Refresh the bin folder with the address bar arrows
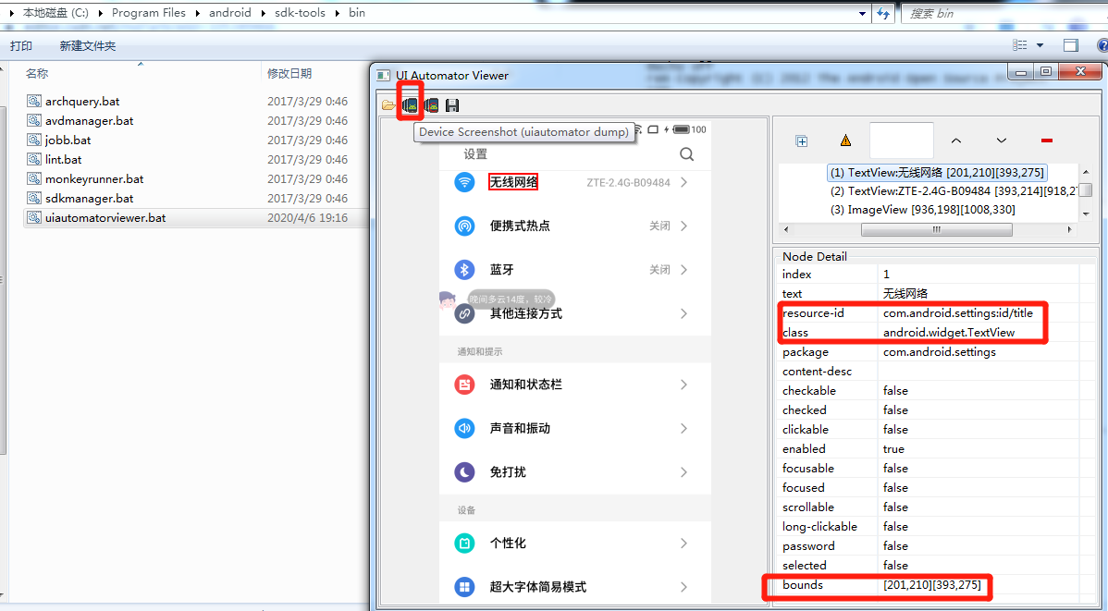 coord(883,12)
